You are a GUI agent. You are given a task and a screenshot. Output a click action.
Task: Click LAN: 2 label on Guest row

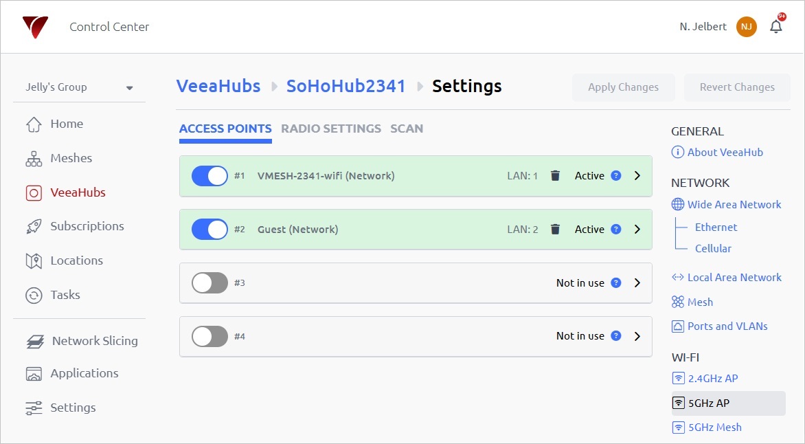(x=523, y=229)
